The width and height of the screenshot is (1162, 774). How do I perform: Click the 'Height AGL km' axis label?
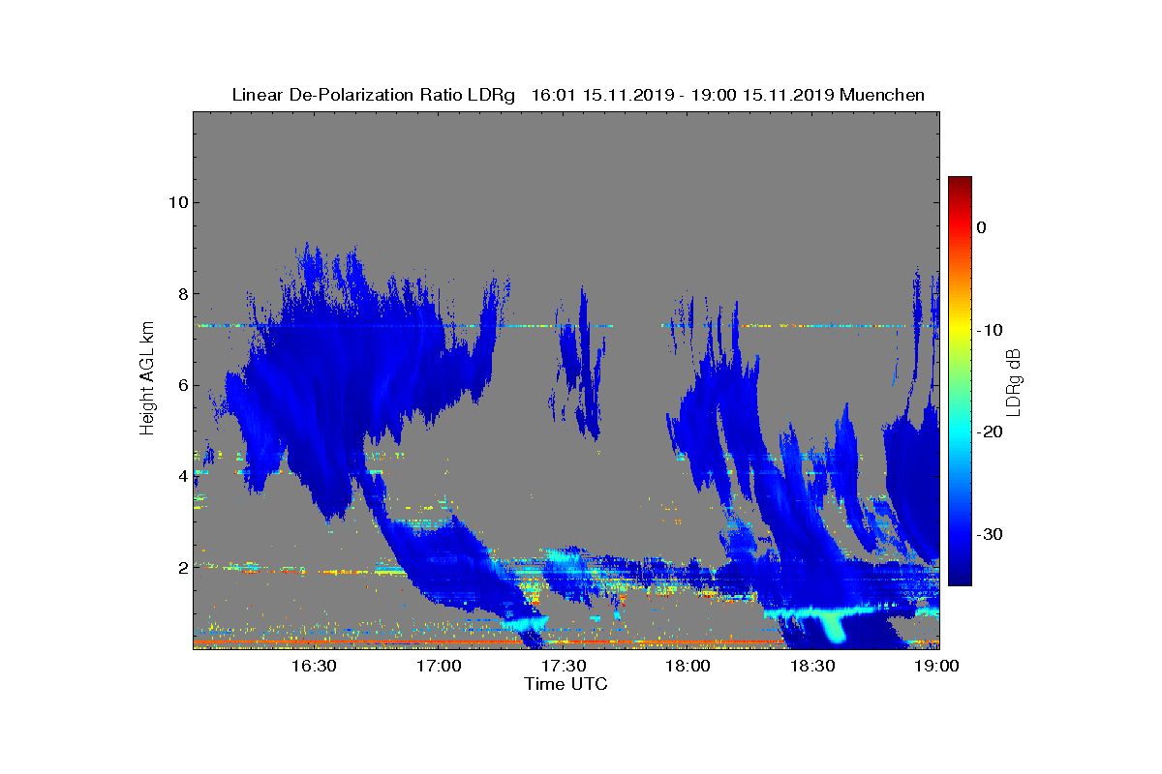[147, 380]
